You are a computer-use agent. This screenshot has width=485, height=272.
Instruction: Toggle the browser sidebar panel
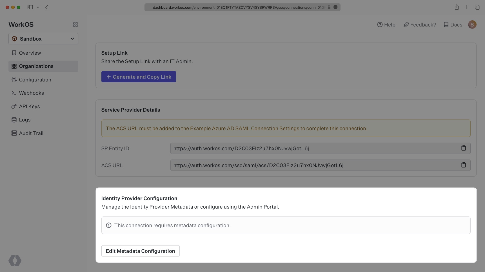30,7
